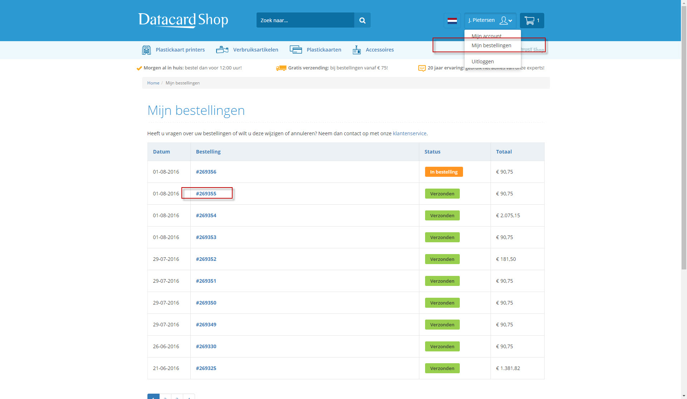Screen dimensions: 687x399
Task: Open order #269330
Action: point(206,346)
